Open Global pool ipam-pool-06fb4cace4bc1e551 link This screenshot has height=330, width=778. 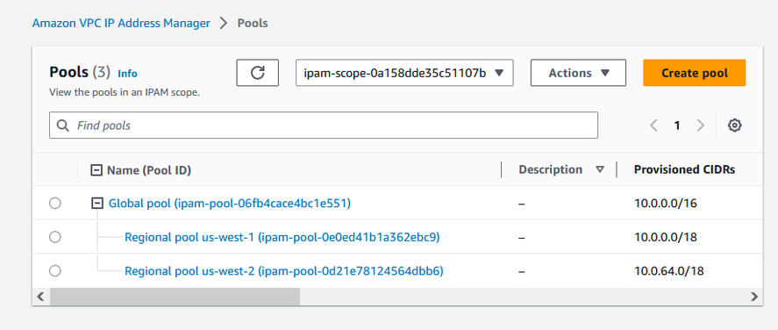[230, 203]
